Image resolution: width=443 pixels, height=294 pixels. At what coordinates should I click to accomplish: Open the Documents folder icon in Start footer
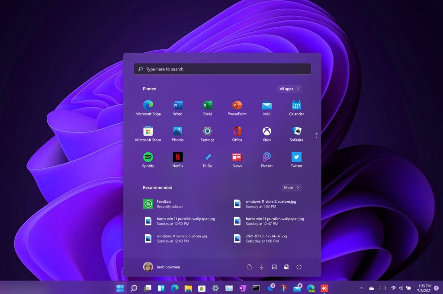tap(250, 267)
